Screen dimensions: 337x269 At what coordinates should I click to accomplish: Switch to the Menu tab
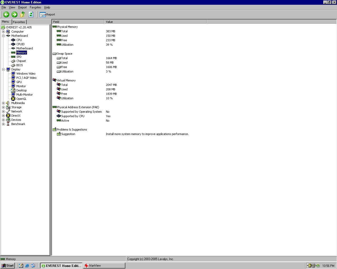[x=6, y=22]
